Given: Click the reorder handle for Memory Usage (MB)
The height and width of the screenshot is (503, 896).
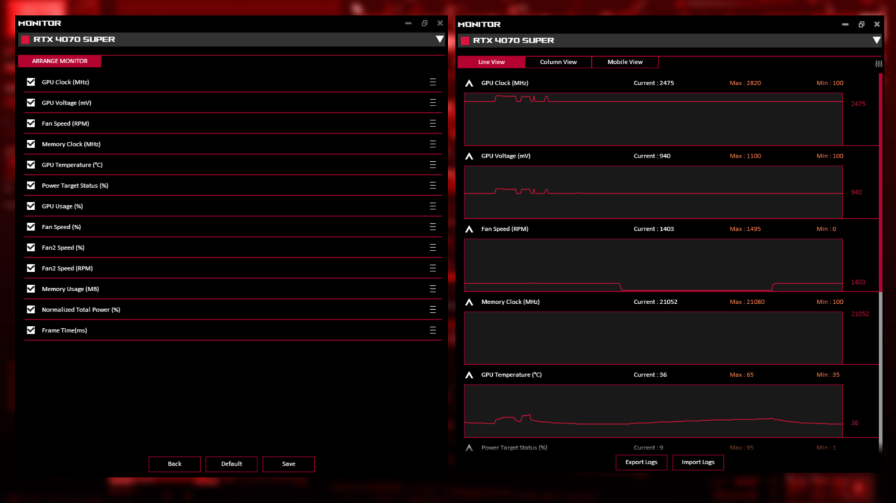Looking at the screenshot, I should pos(432,289).
